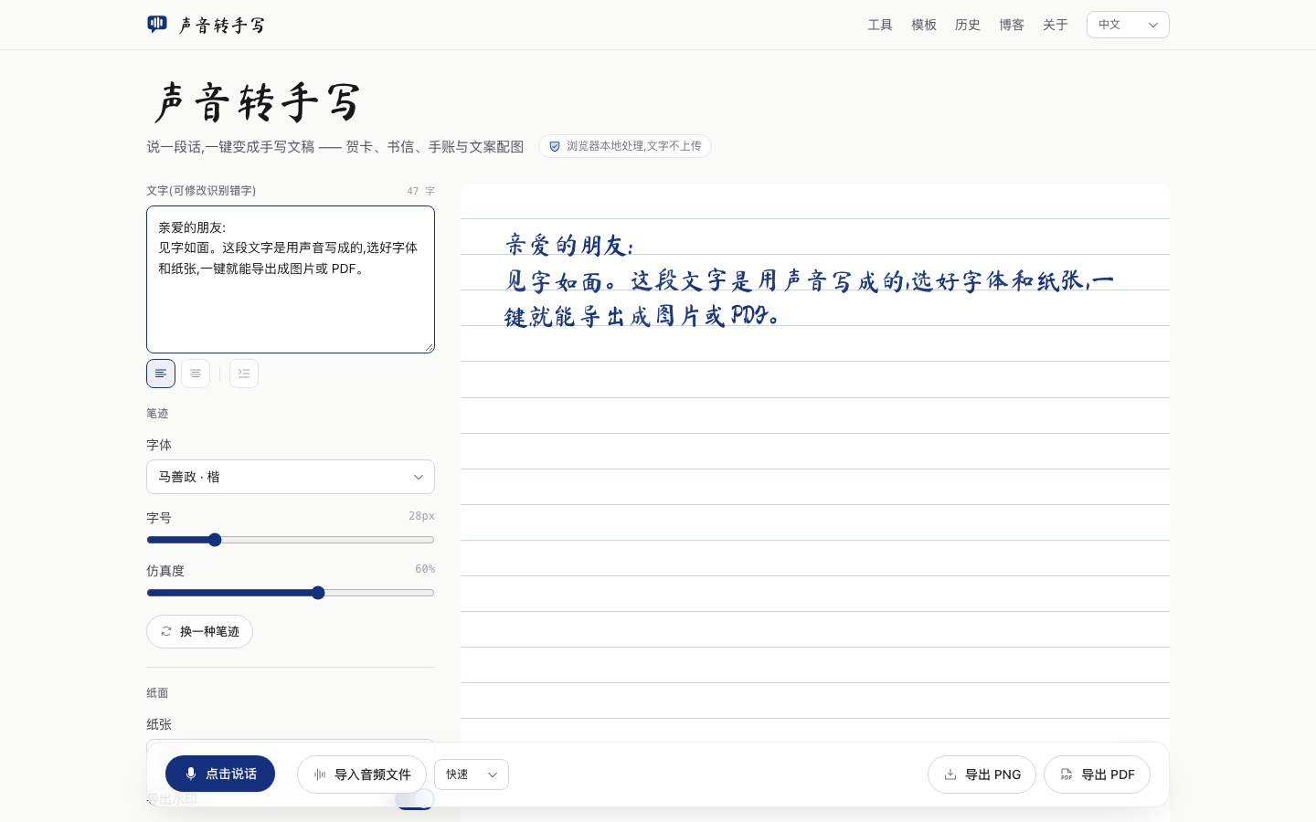1316x822 pixels.
Task: Click the 声音转手写 header brand link
Action: click(207, 25)
